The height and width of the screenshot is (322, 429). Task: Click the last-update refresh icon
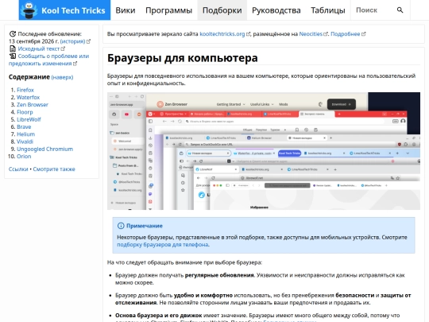coord(13,34)
